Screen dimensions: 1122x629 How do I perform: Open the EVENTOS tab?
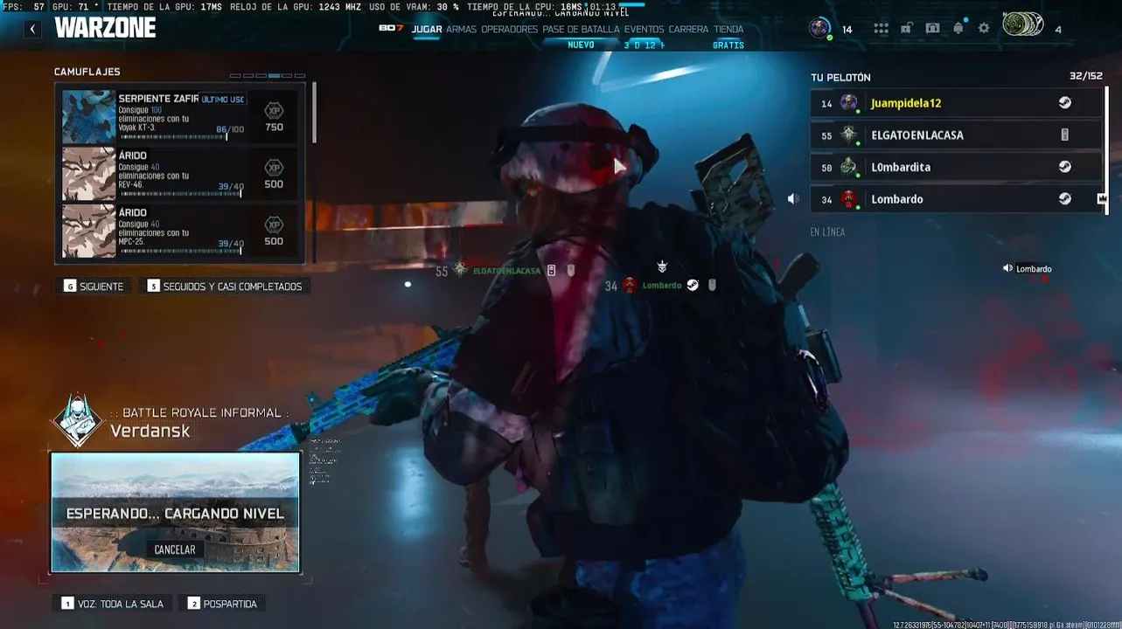(x=644, y=29)
